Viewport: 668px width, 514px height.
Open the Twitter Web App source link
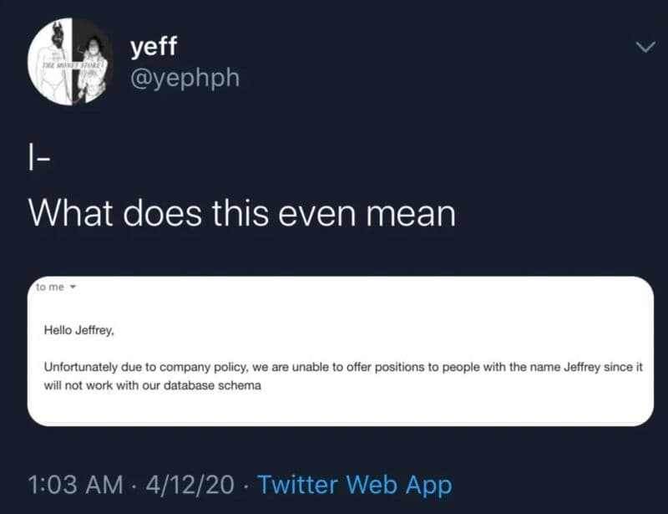click(x=354, y=485)
